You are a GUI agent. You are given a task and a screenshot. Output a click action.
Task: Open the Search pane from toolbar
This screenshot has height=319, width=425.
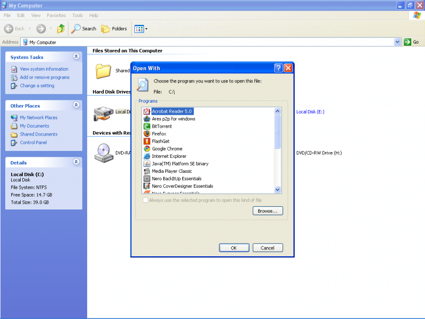(84, 29)
